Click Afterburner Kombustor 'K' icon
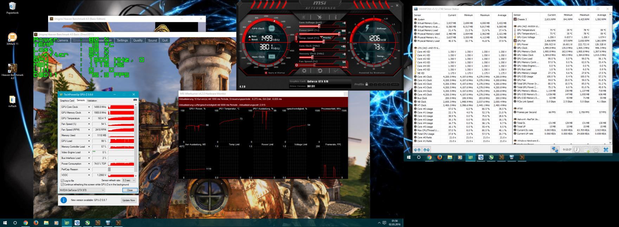Viewport: 619px width, 227px height. (x=304, y=17)
